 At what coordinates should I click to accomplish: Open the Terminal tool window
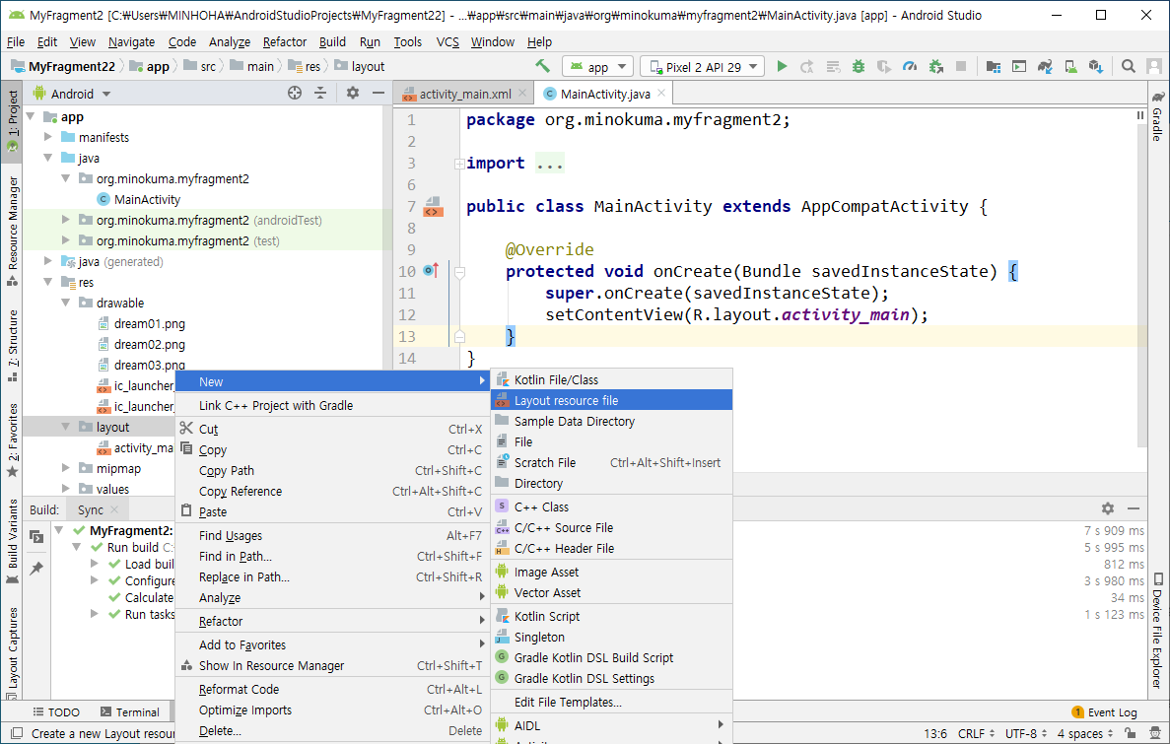[x=130, y=711]
